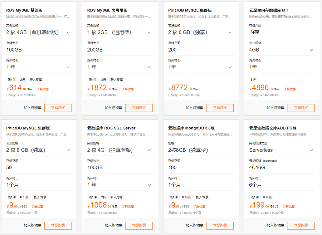Click the 内存 storage medium value in Tair card
The height and width of the screenshot is (235, 322).
tap(254, 33)
